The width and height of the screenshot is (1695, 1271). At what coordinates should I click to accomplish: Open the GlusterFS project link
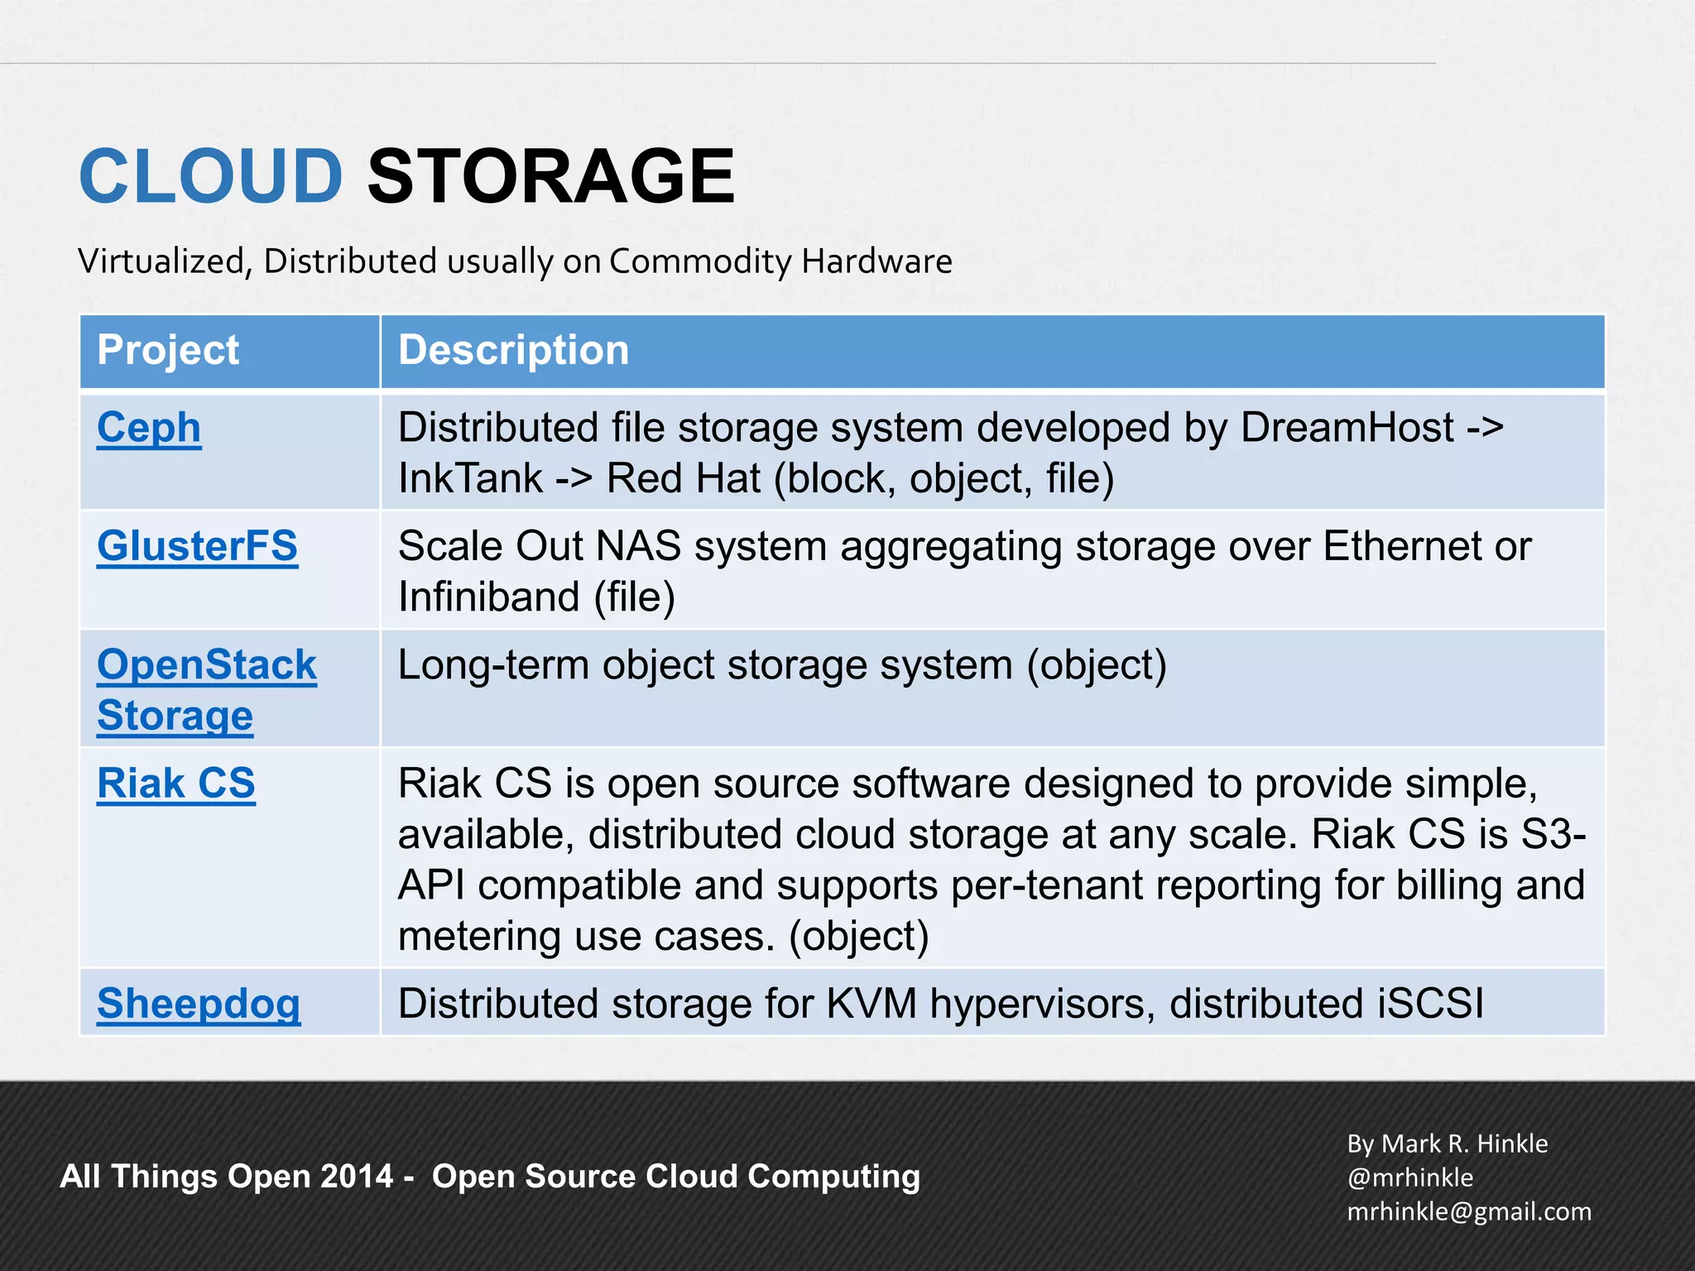197,546
